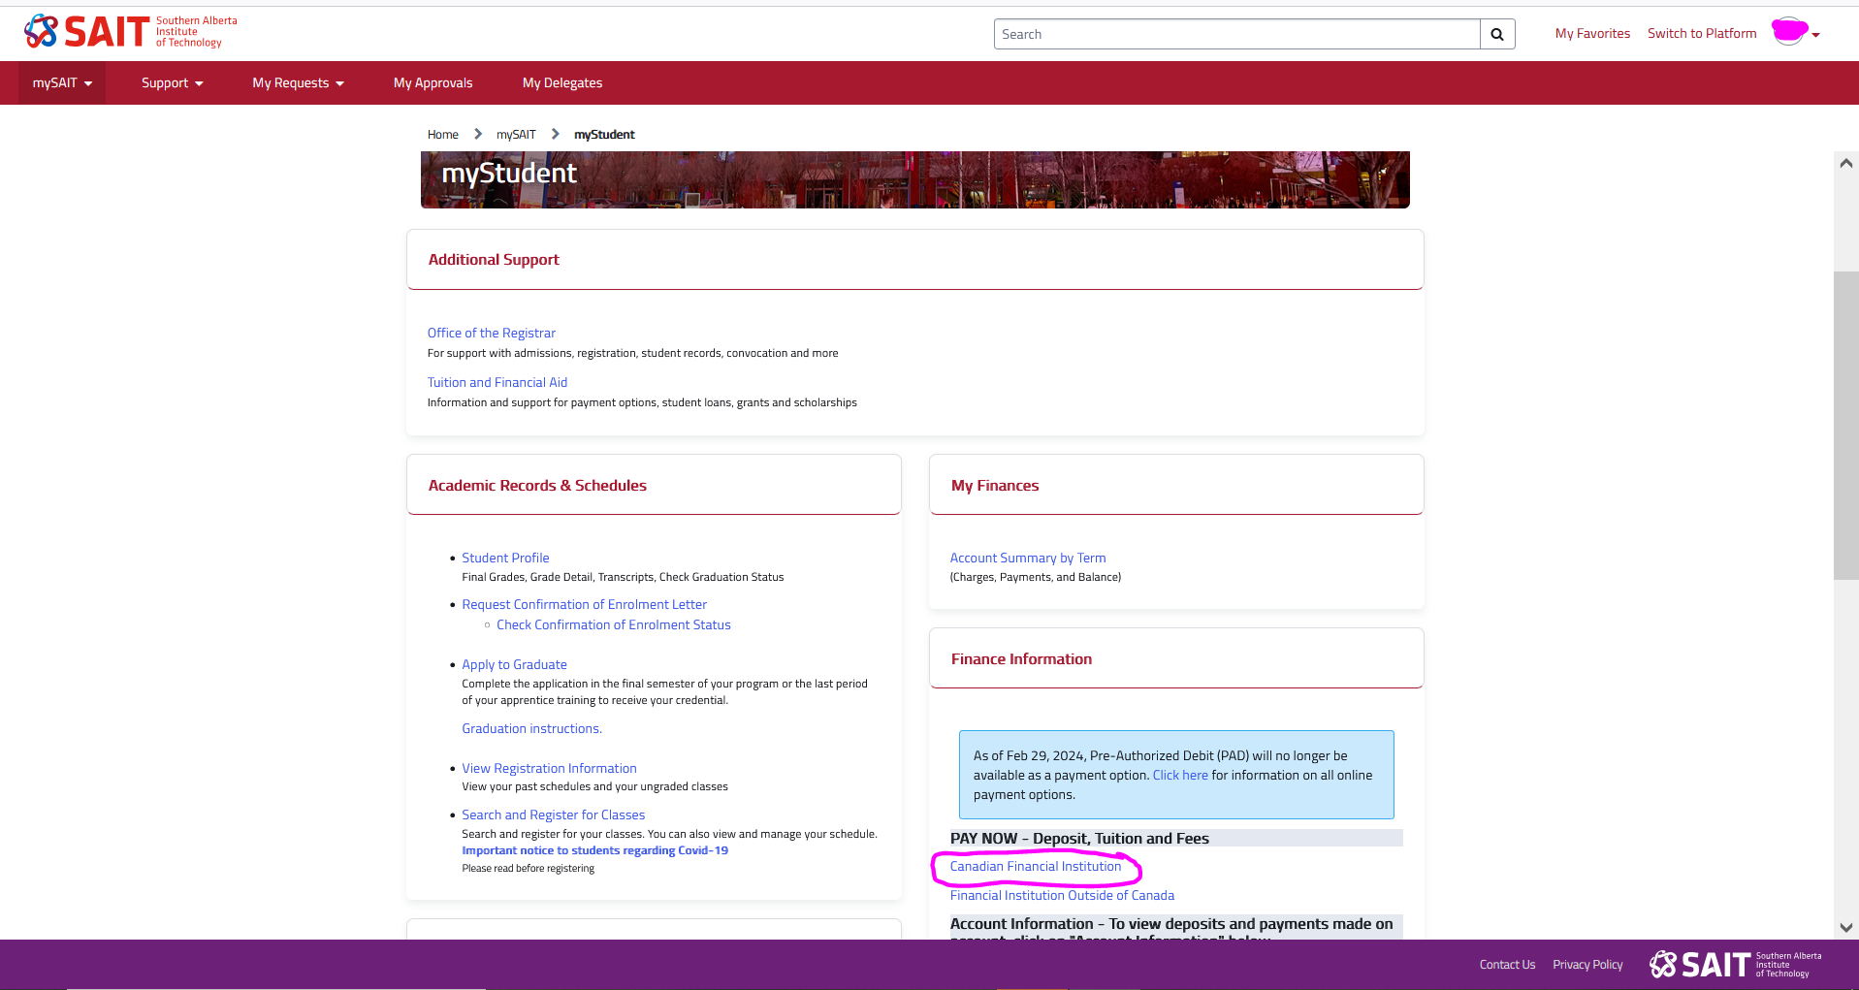Click the myStudent breadcrumb text

(604, 135)
